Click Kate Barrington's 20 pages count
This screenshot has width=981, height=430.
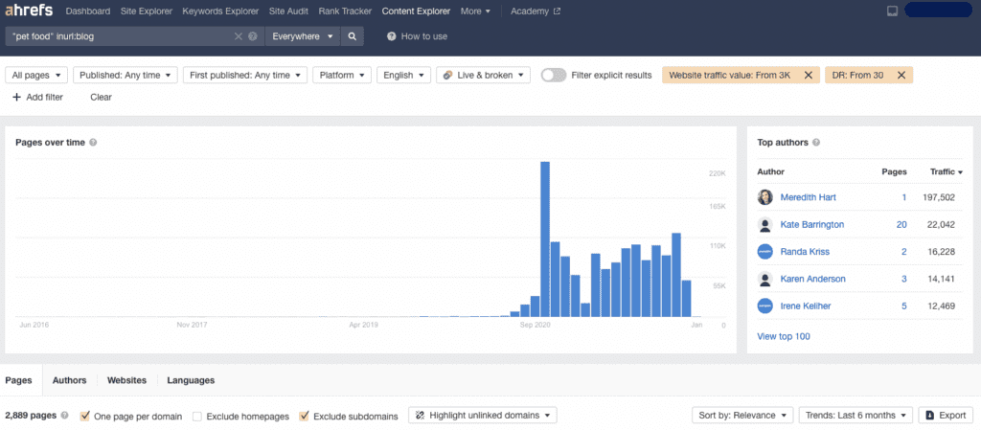(x=901, y=224)
